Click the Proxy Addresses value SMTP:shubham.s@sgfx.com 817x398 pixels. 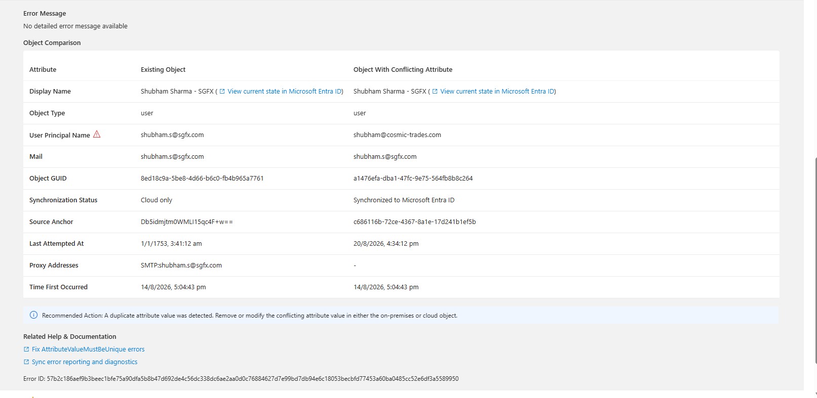pos(181,266)
